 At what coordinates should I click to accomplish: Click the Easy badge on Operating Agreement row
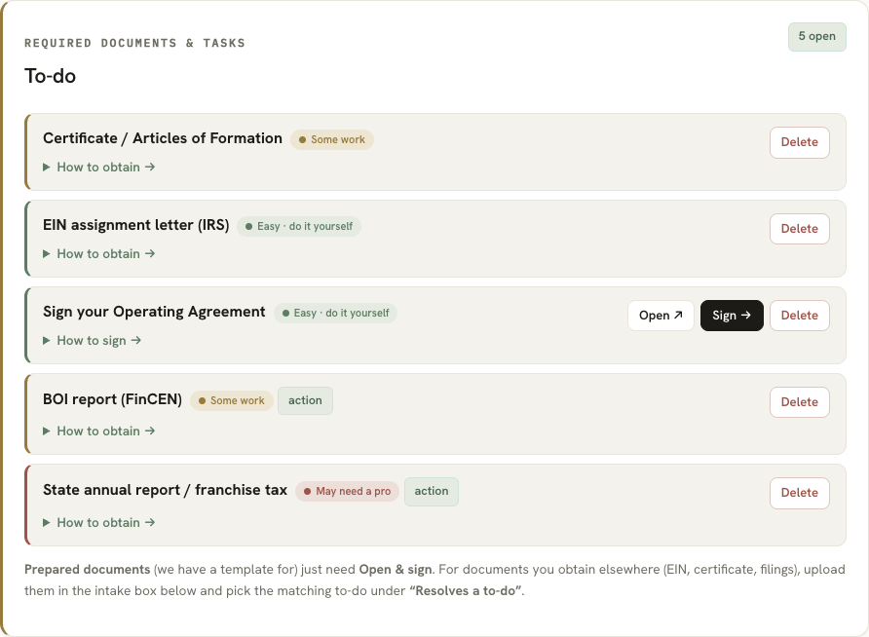coord(335,313)
